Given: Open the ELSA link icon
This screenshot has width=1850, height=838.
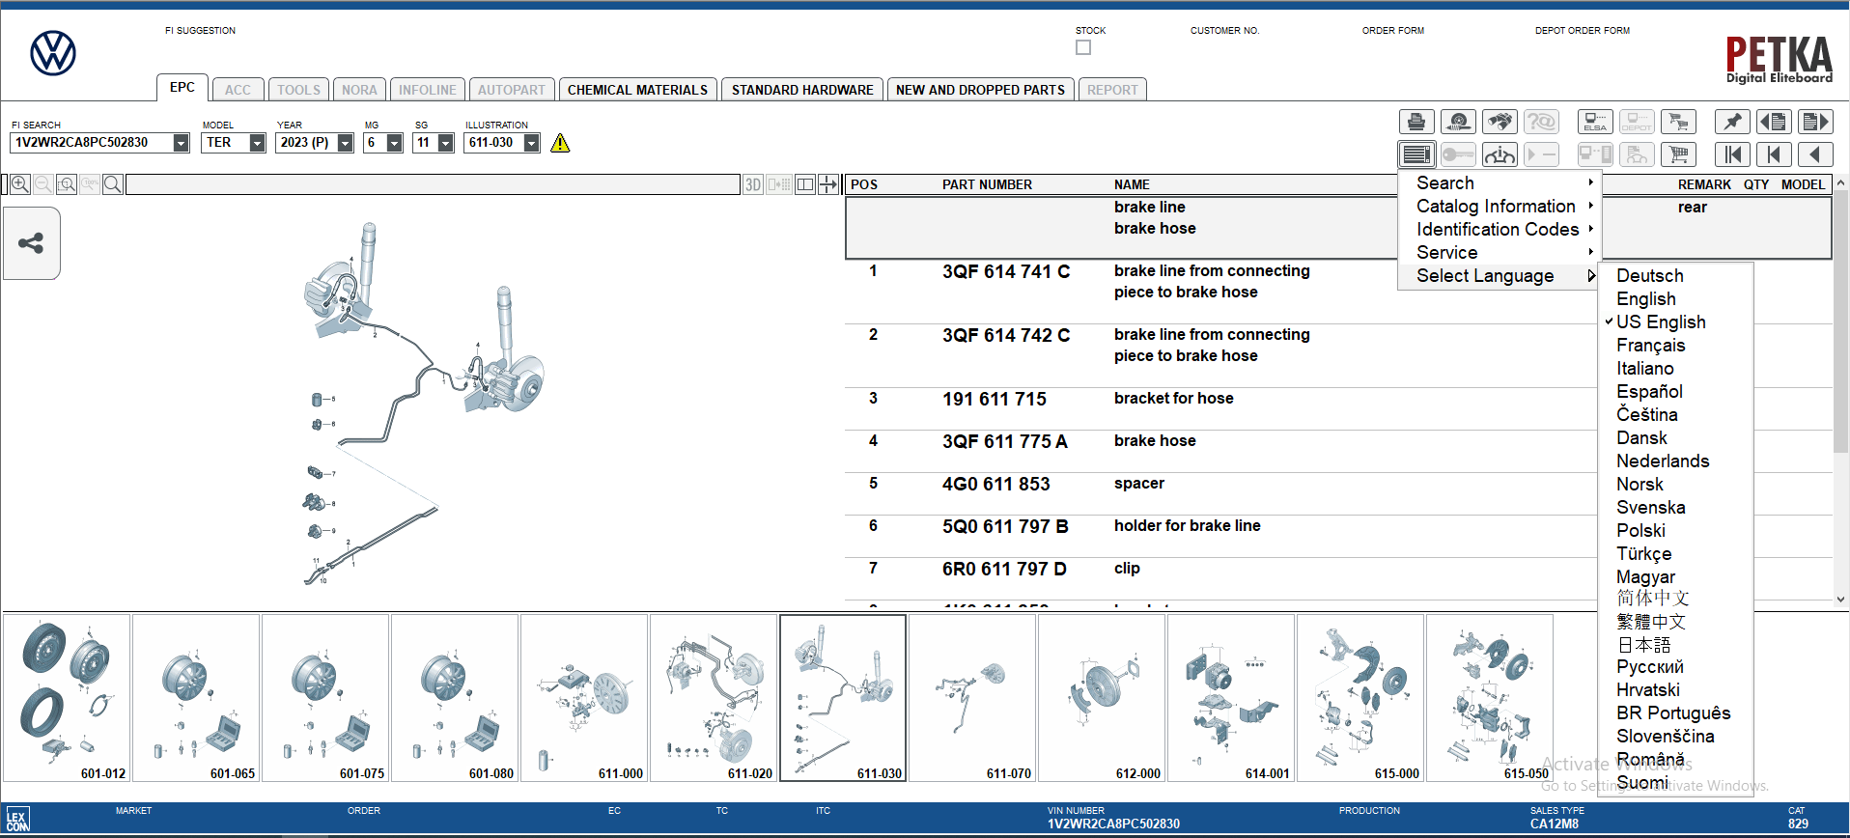Looking at the screenshot, I should pos(1595,122).
